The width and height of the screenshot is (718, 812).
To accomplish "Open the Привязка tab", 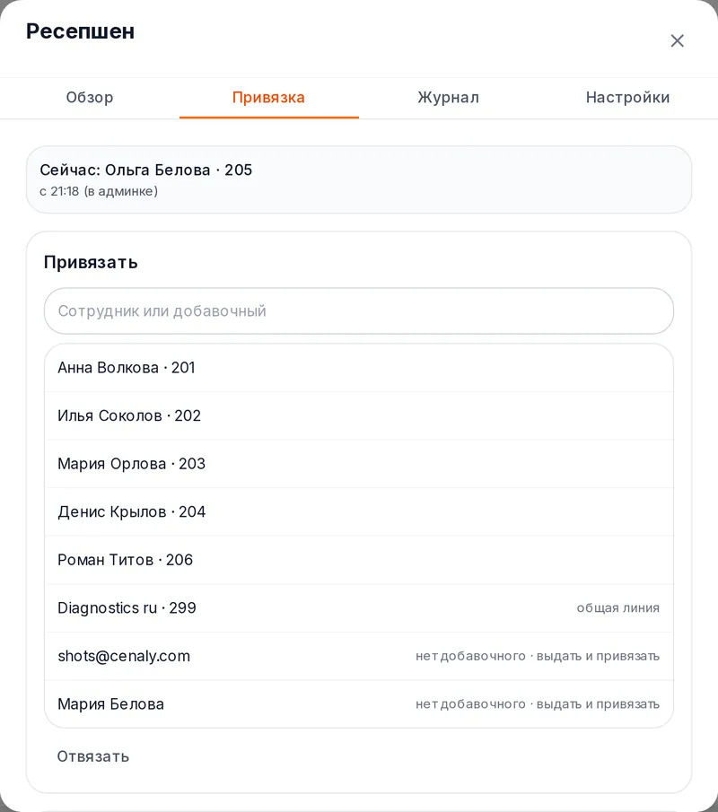I will click(x=269, y=98).
